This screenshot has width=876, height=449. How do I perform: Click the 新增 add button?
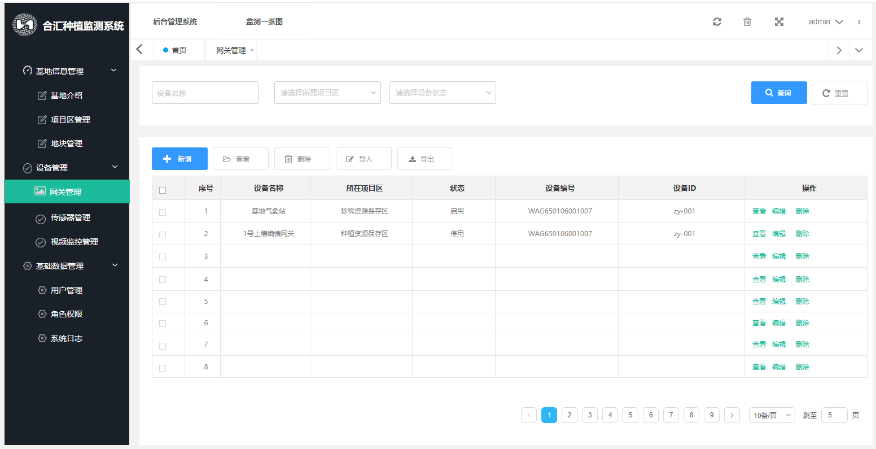click(179, 159)
